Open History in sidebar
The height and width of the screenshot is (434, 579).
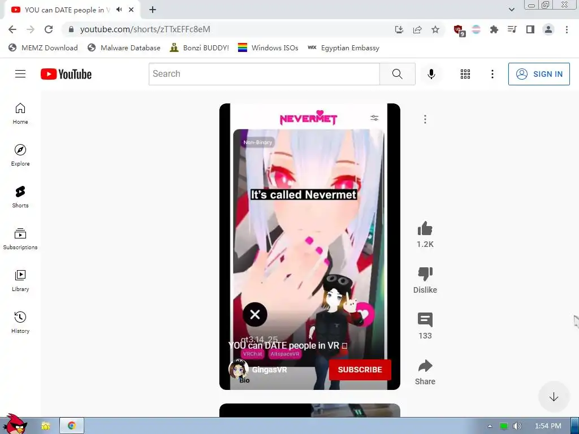coord(20,323)
